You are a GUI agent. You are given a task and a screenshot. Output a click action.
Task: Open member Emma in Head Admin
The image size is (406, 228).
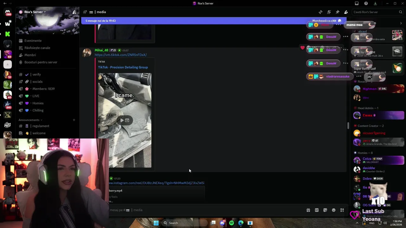379,115
